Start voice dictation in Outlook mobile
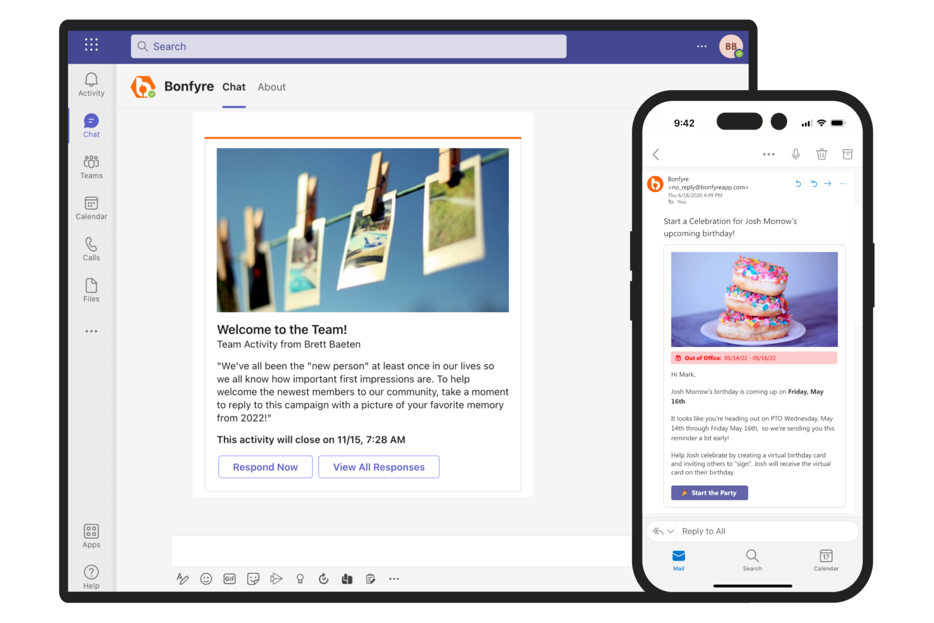934x623 pixels. (795, 154)
